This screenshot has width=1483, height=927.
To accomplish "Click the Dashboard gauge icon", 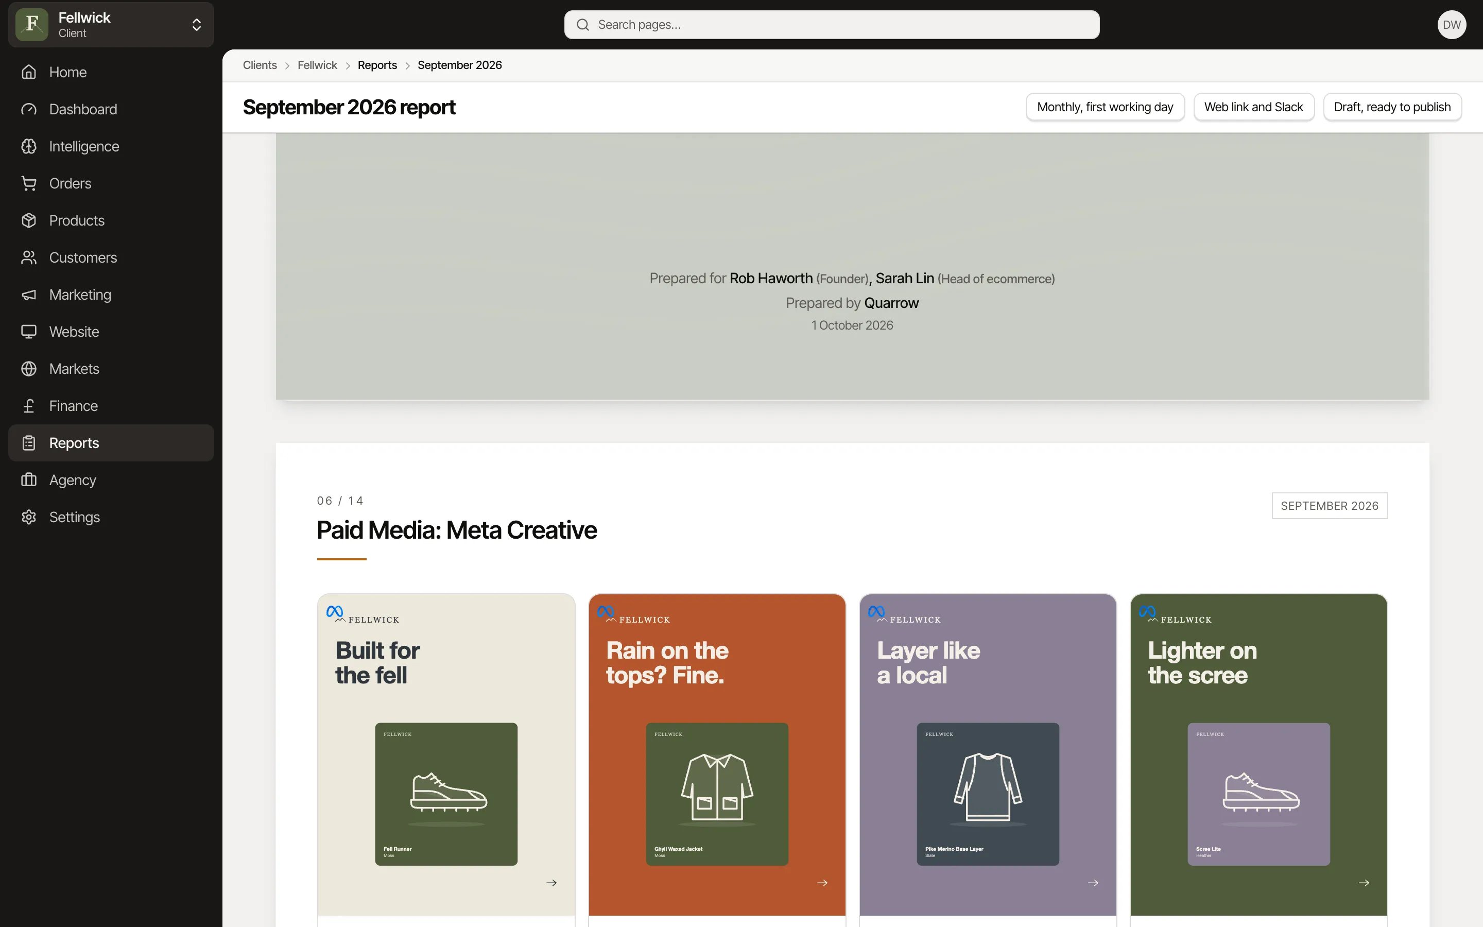I will [29, 109].
